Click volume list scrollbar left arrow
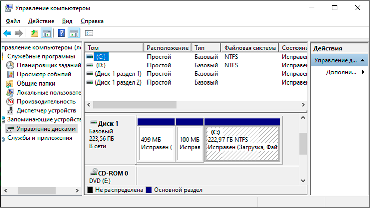This screenshot has height=208, width=370. pyautogui.click(x=89, y=105)
